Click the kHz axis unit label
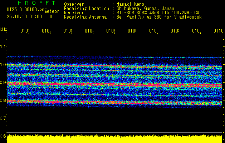The width and height of the screenshot is (225, 143). tap(3, 29)
